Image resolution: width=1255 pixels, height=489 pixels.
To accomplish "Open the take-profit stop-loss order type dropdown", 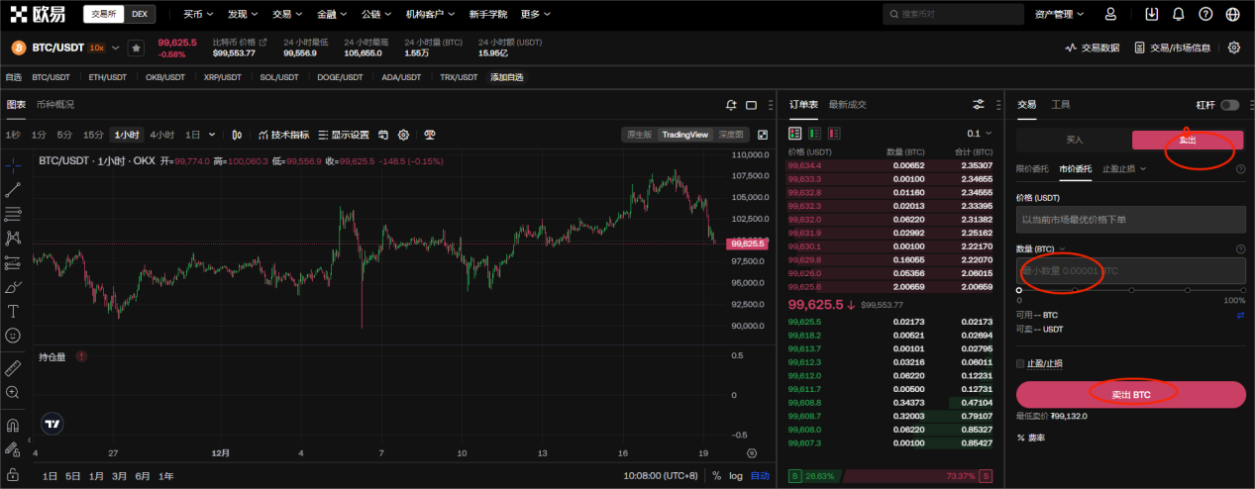I will (x=1125, y=168).
